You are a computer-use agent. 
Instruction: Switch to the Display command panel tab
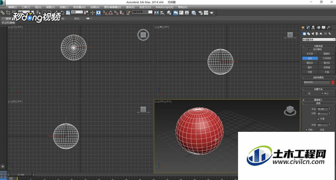[x=324, y=28]
